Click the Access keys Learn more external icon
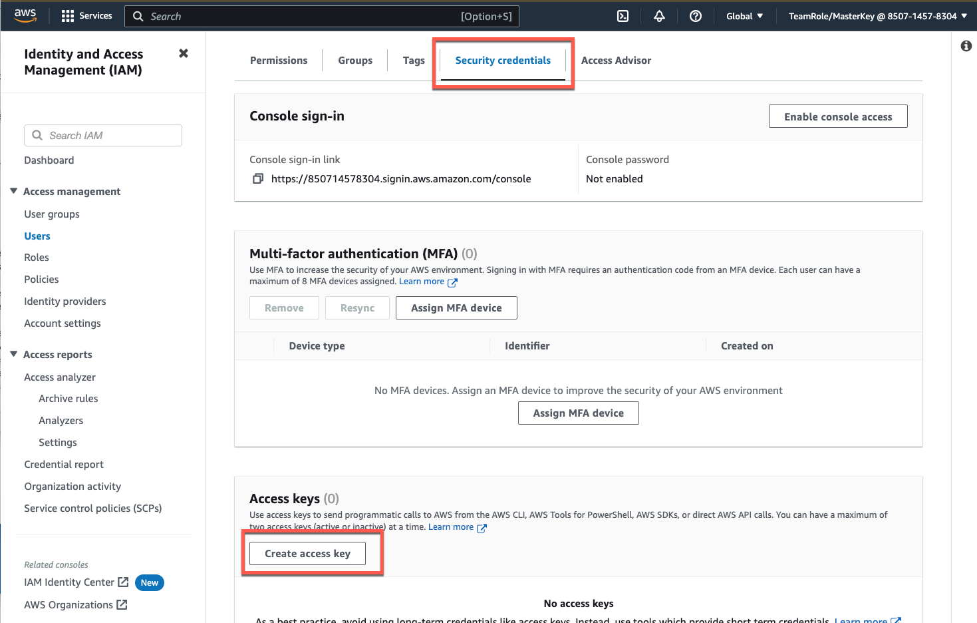Viewport: 977px width, 623px height. click(x=482, y=528)
